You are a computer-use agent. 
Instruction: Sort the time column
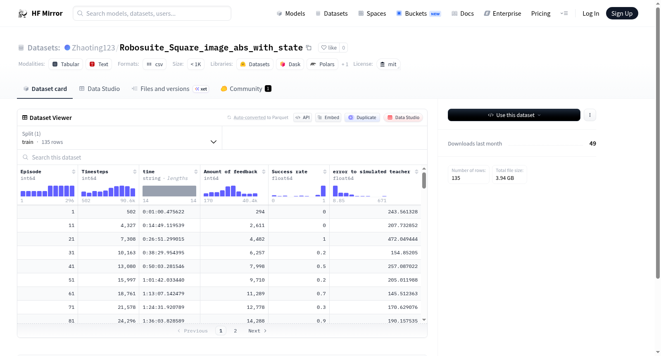[x=196, y=172]
